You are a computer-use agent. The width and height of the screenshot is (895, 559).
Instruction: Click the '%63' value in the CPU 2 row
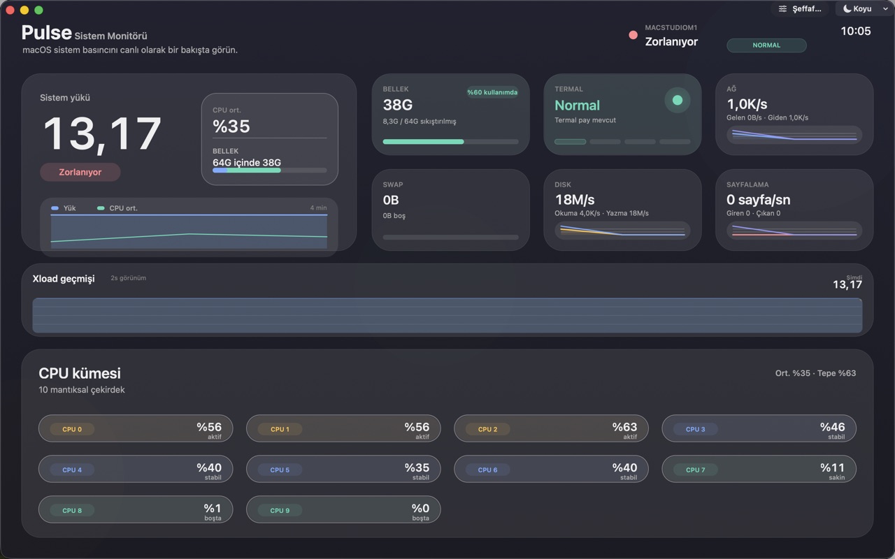pyautogui.click(x=624, y=427)
